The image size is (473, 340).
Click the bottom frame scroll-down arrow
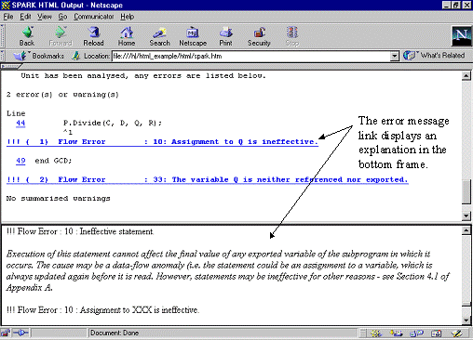point(466,320)
